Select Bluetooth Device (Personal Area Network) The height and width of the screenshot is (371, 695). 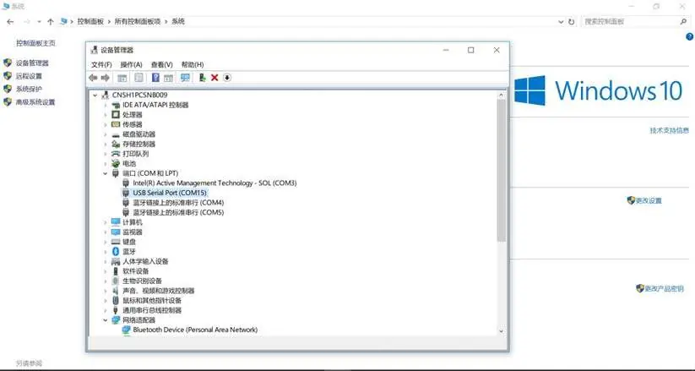pyautogui.click(x=195, y=330)
